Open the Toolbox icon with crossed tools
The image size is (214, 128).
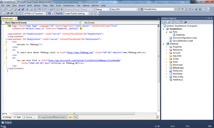(193, 9)
